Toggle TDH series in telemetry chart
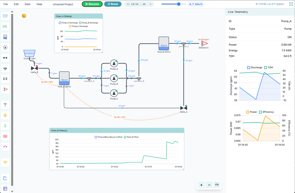295x193 pixels. pyautogui.click(x=268, y=68)
